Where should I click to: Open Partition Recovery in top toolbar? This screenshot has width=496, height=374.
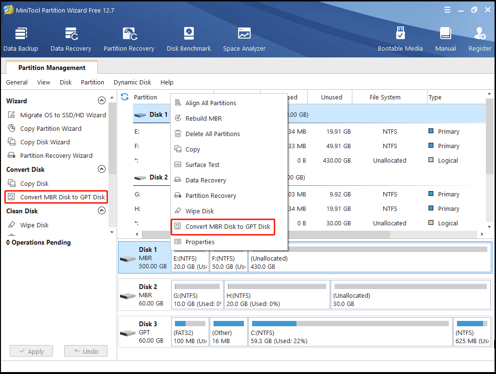pyautogui.click(x=129, y=39)
